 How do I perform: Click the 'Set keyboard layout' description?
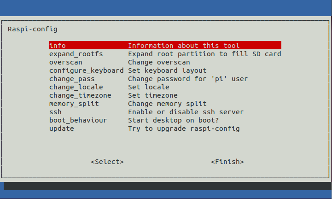[167, 70]
